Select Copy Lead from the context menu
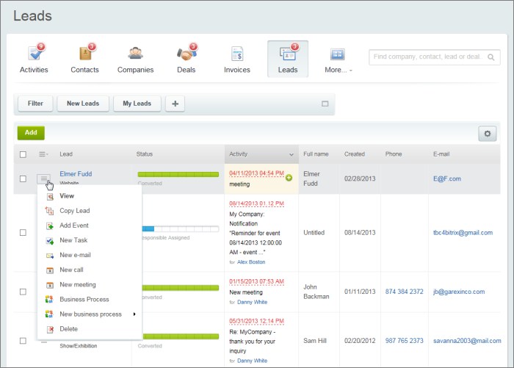This screenshot has height=368, width=514. 74,211
